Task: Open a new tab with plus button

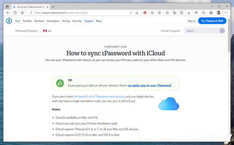Action: 53,7
